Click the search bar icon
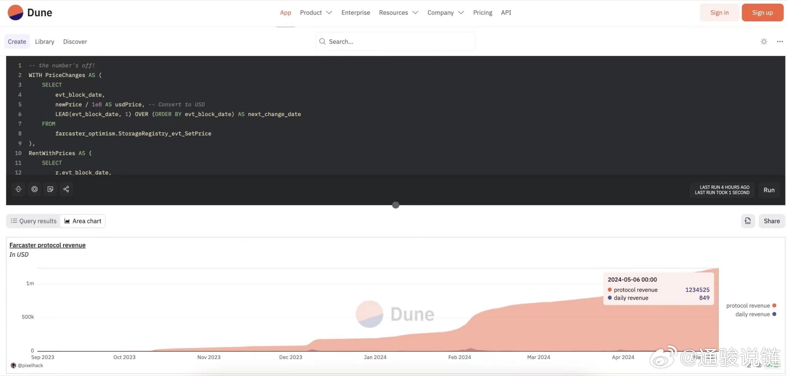This screenshot has width=787, height=376. (x=322, y=41)
